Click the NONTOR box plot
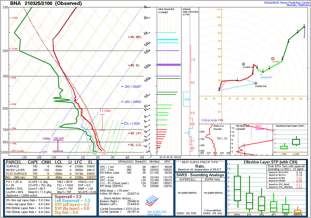 click(x=298, y=211)
